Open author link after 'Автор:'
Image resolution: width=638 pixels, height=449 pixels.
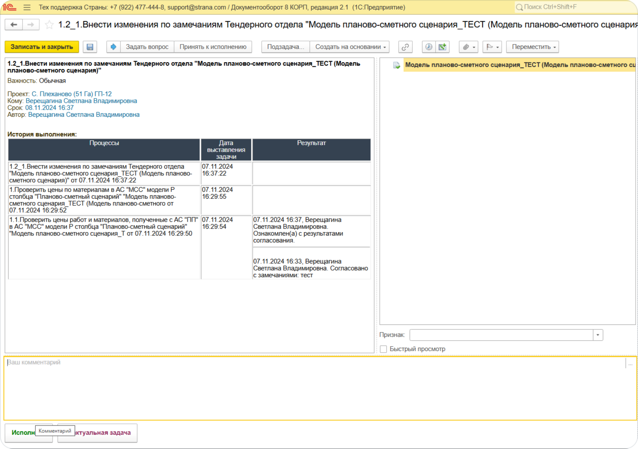click(x=84, y=114)
